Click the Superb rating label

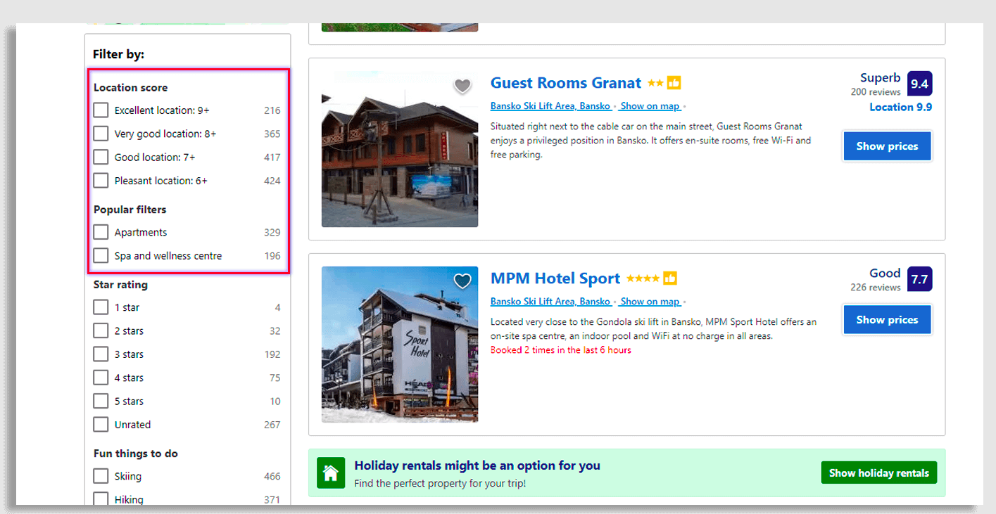880,78
